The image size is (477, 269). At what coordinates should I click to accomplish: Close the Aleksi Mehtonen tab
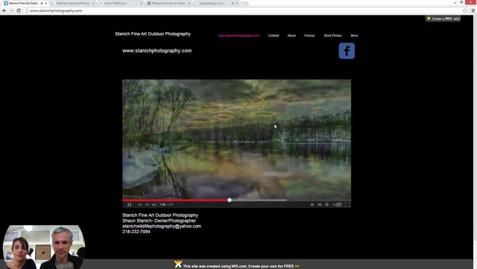point(141,3)
